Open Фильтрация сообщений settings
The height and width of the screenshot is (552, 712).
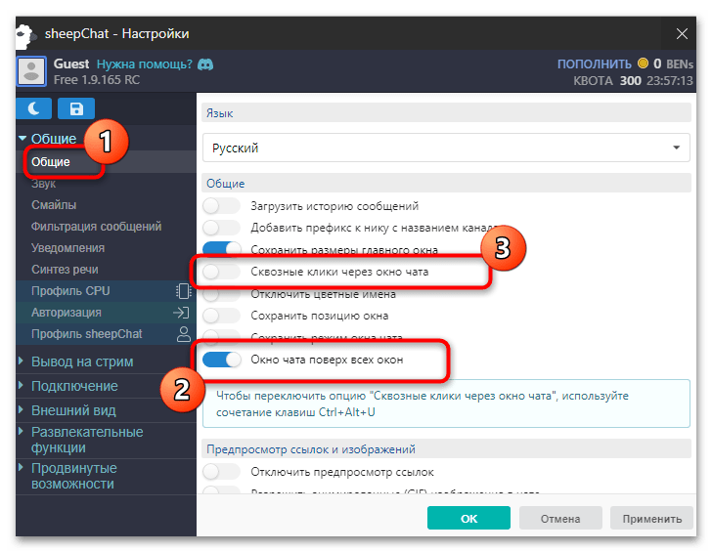pos(96,227)
